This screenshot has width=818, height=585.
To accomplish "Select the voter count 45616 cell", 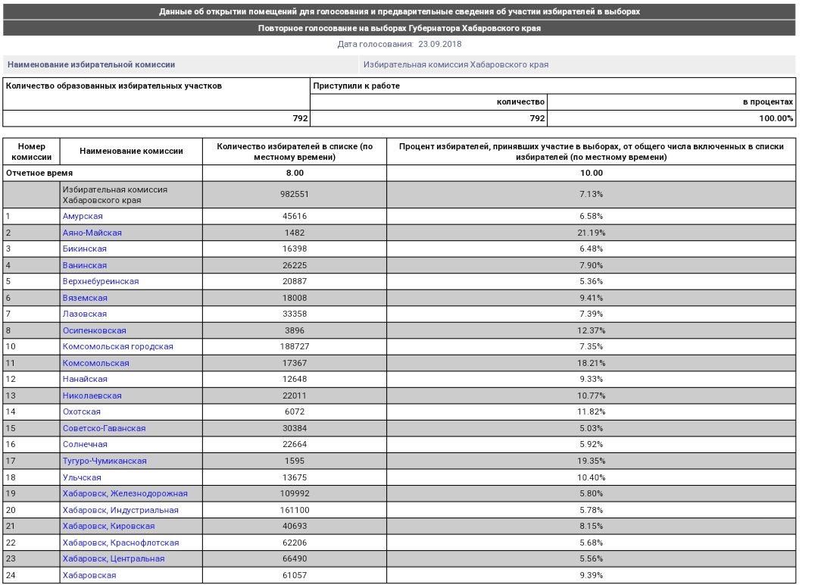I will (295, 216).
